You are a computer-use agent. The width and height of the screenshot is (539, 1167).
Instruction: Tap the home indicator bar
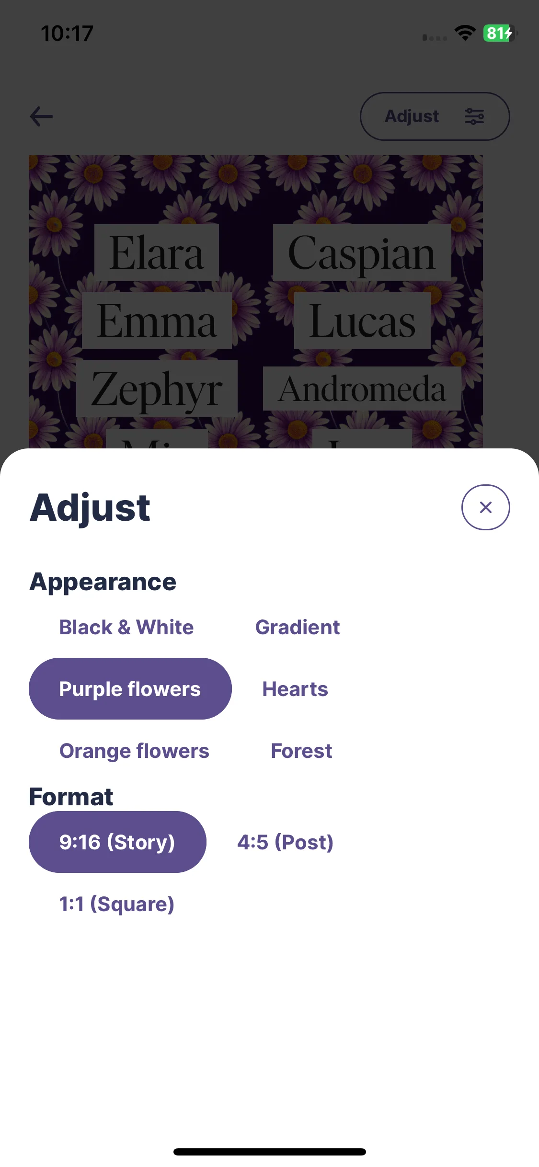point(269,1152)
